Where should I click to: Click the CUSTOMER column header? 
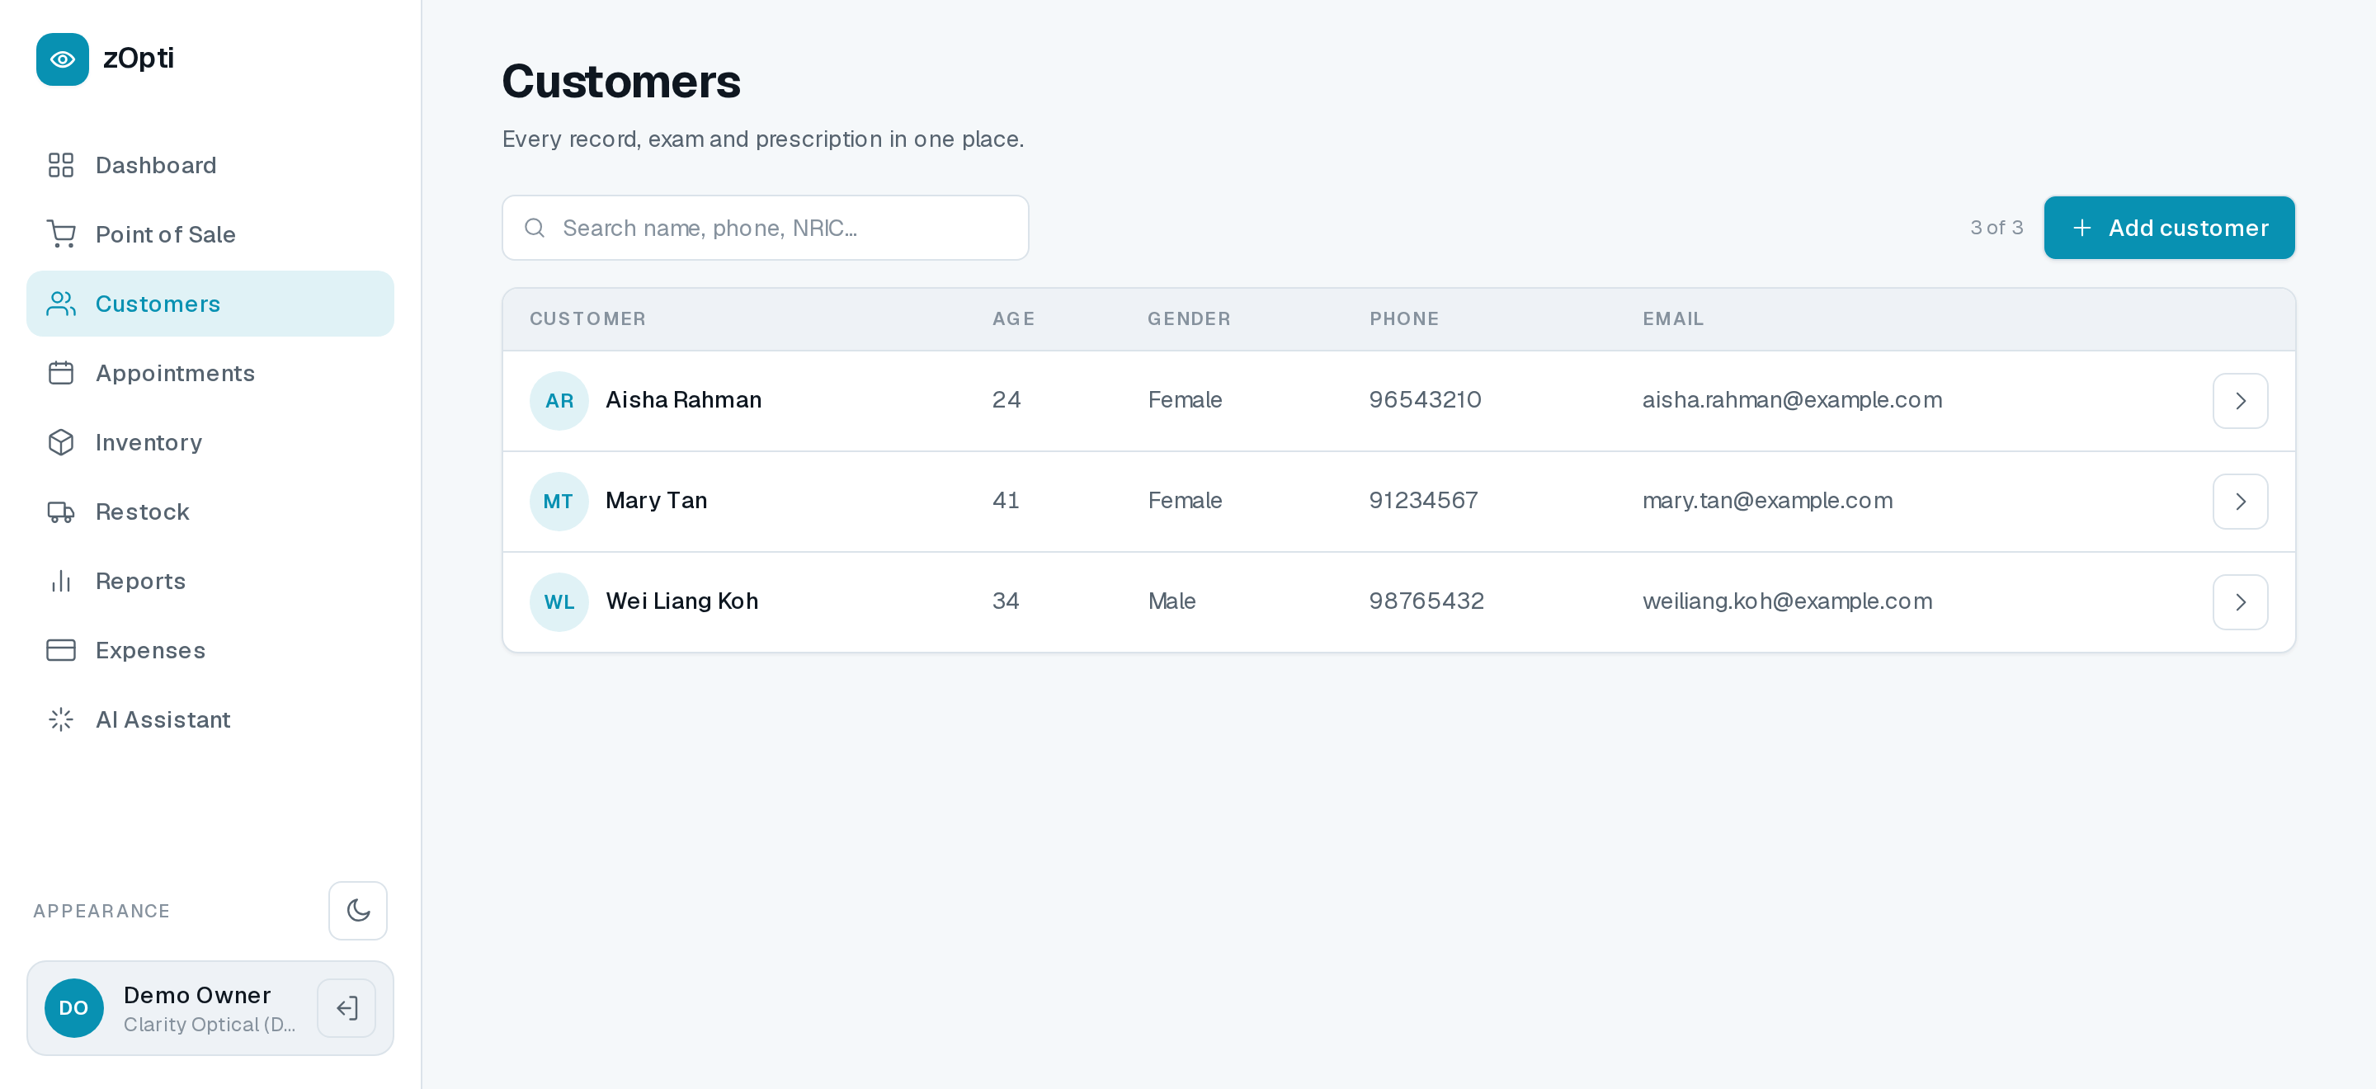[x=587, y=319]
